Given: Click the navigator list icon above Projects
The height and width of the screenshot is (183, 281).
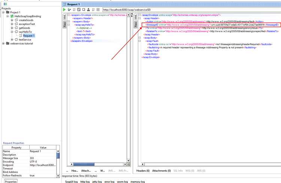Looking at the screenshot, I should tap(5, 4).
